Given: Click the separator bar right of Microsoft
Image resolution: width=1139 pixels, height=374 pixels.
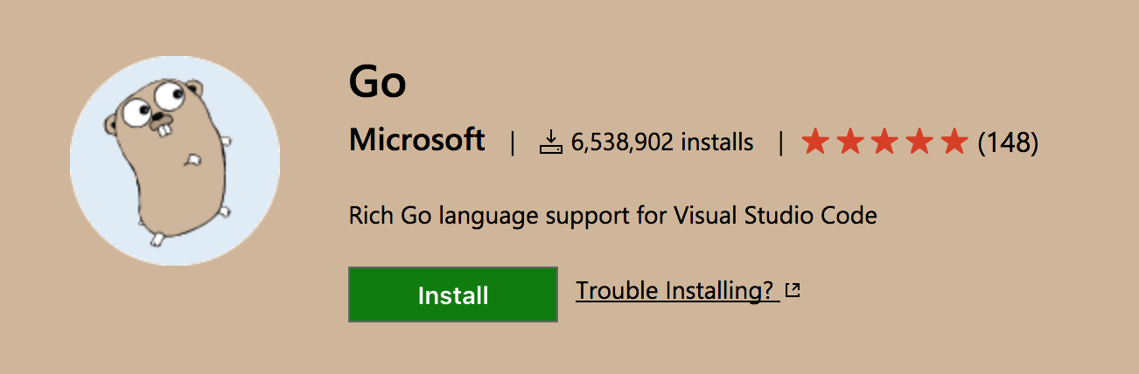Looking at the screenshot, I should [513, 142].
